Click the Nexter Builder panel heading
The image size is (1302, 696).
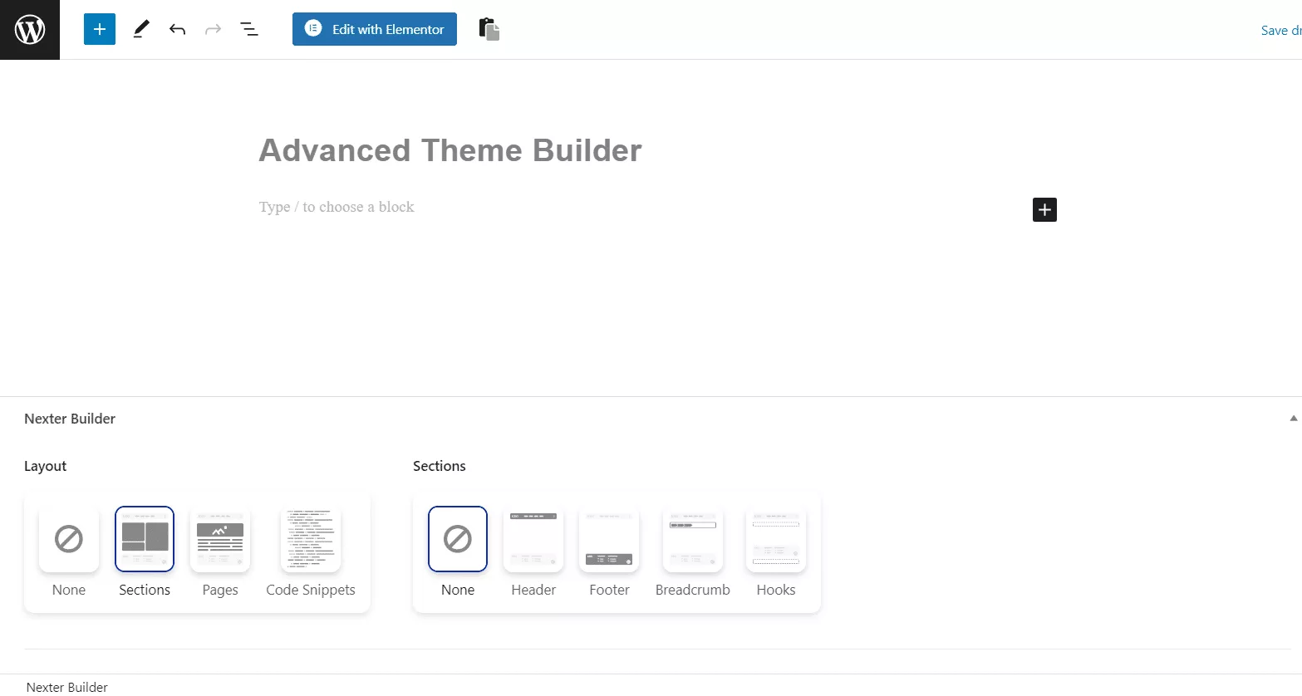coord(70,419)
